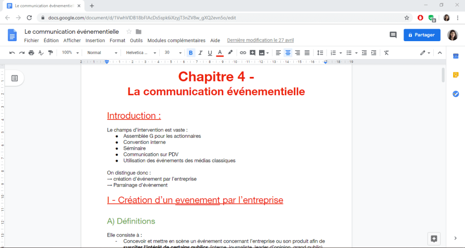
Task: Expand the Normal paragraph style dropdown
Action: [x=101, y=53]
